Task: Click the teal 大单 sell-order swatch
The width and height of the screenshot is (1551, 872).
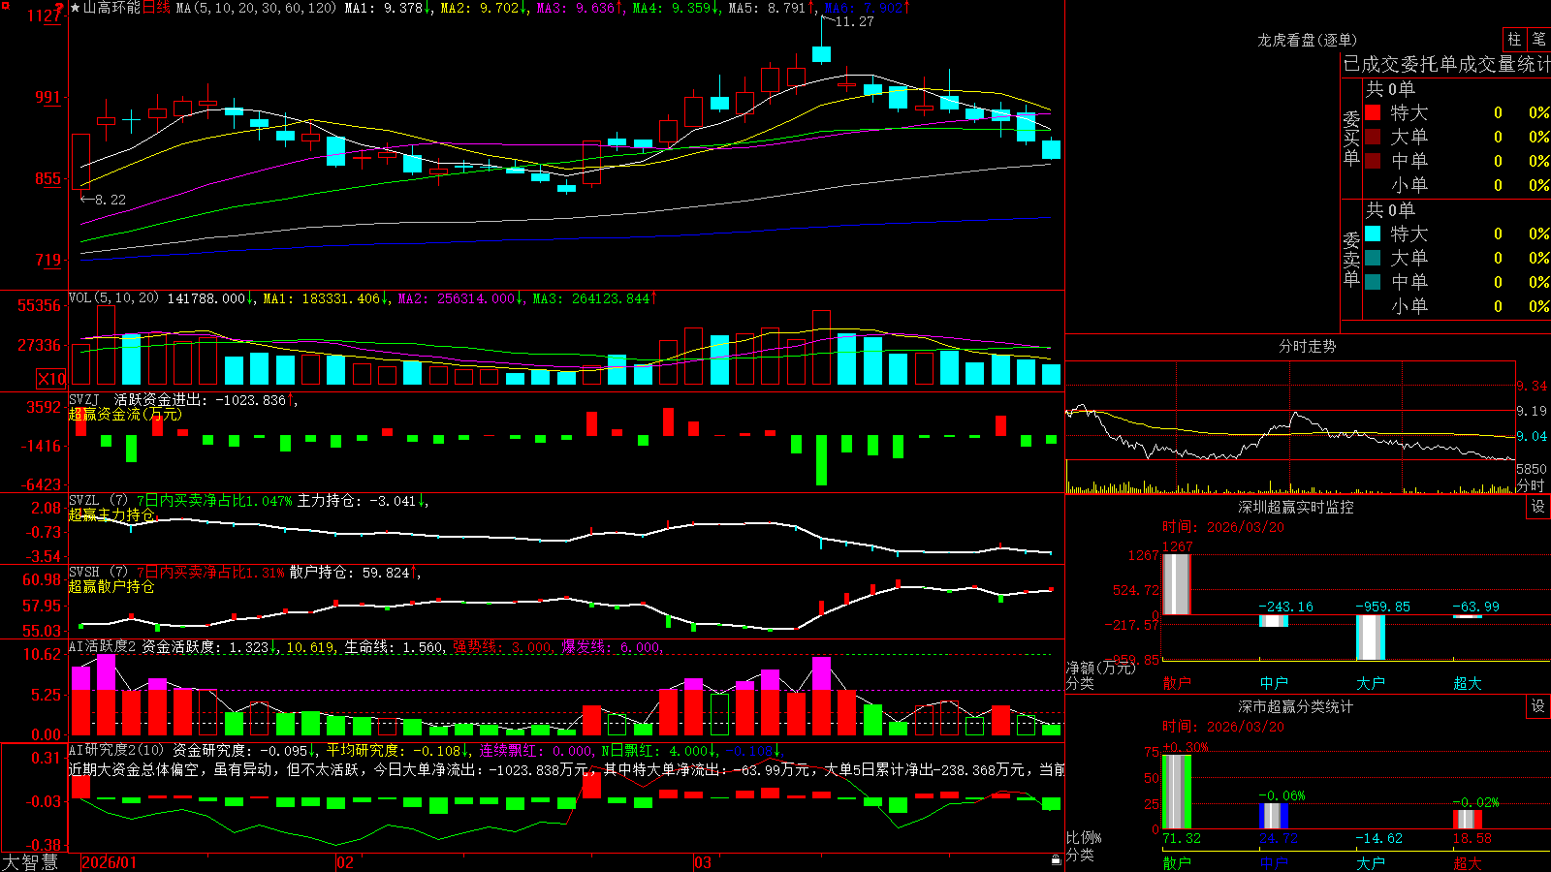Action: coord(1373,258)
